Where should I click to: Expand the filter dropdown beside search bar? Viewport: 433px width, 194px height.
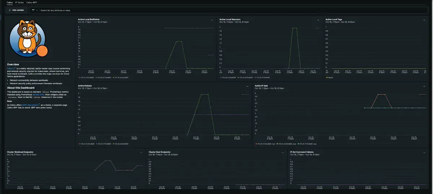[x=35, y=10]
